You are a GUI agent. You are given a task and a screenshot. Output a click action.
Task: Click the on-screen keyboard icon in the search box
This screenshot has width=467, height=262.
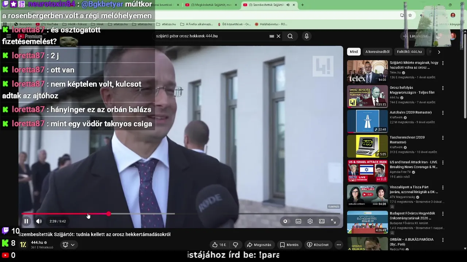tap(271, 36)
